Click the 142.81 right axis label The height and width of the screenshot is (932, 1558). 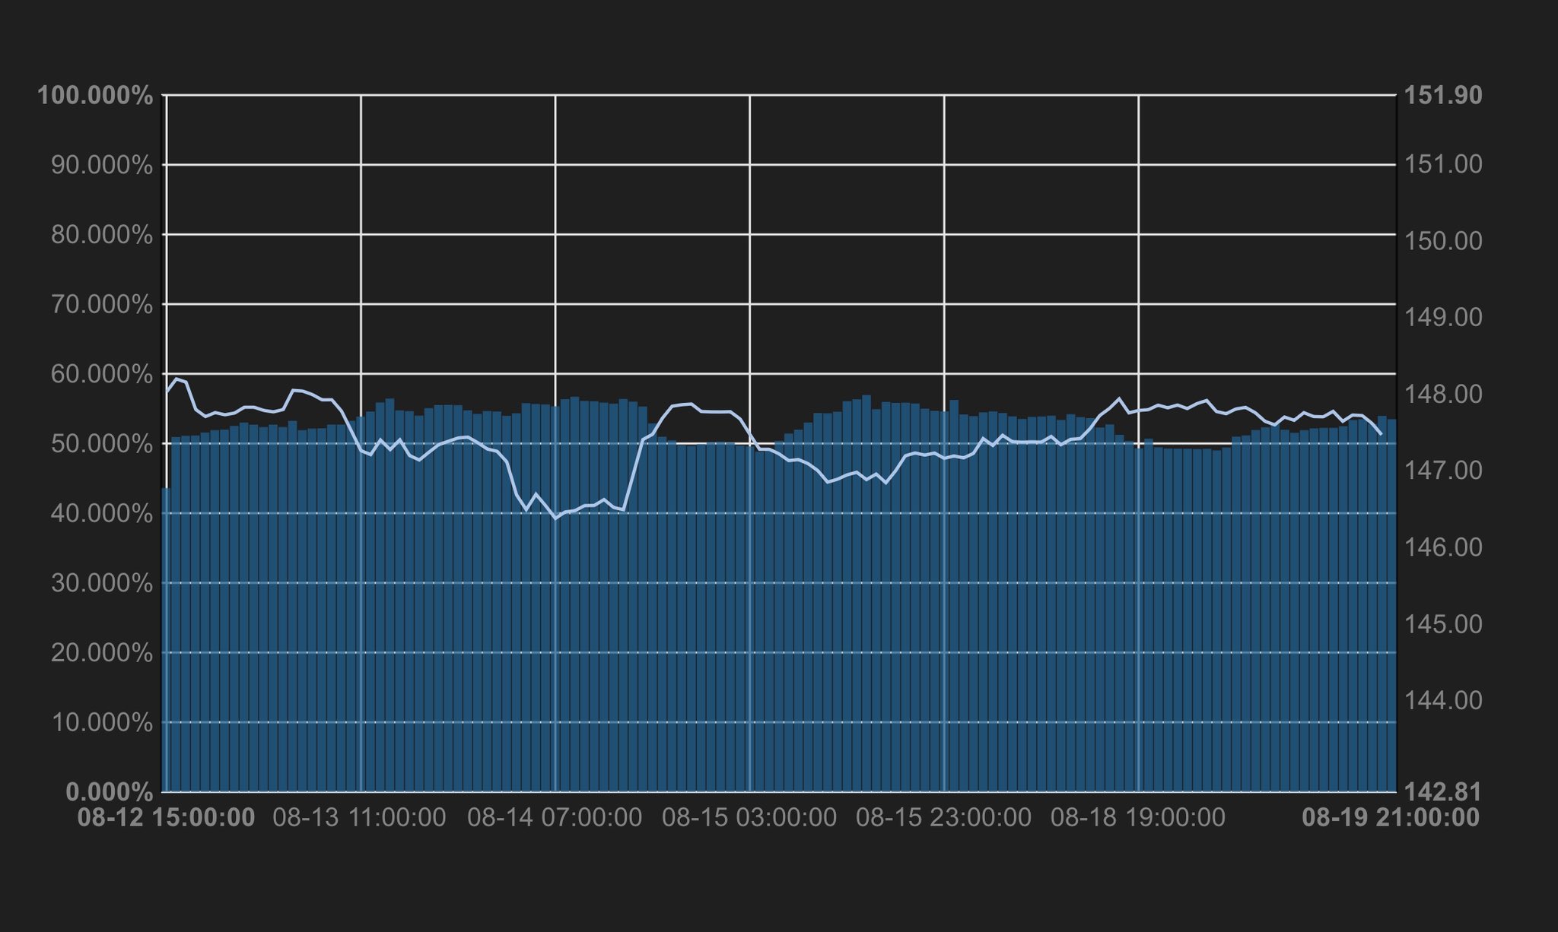(x=1442, y=792)
